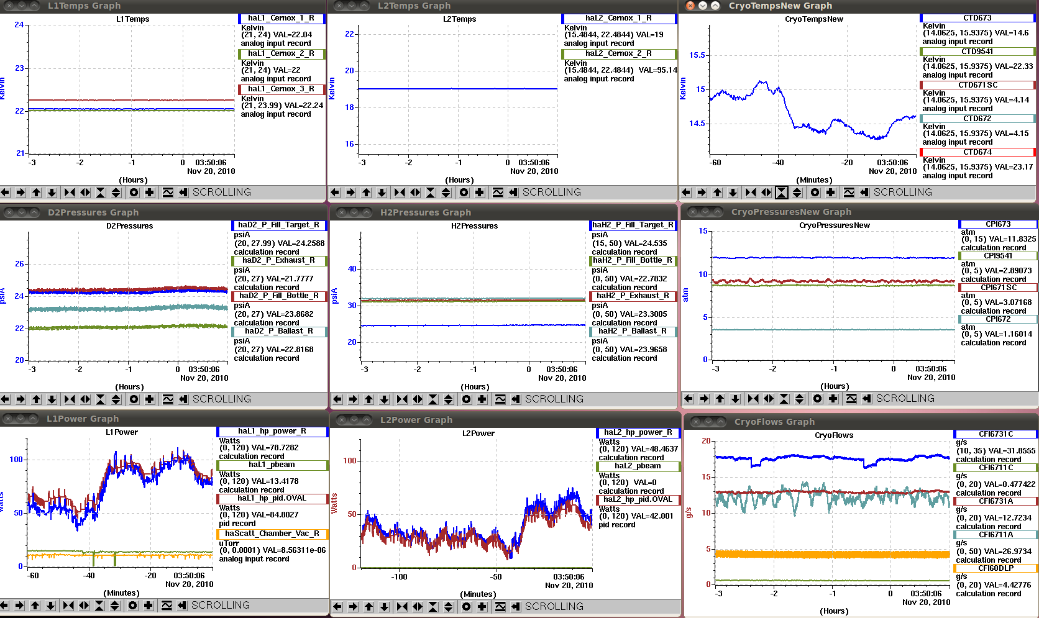Click the plus icon in H2Pressures toolbar
Image resolution: width=1039 pixels, height=618 pixels.
point(482,399)
